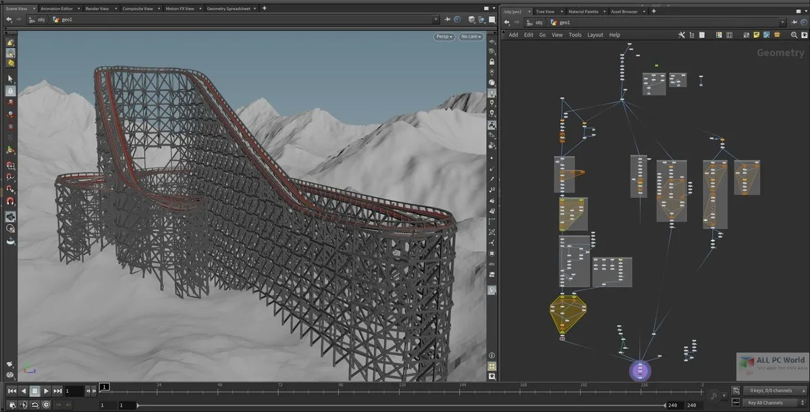Image resolution: width=810 pixels, height=412 pixels.
Task: Go back in the Scene View path bar
Action: 8,20
